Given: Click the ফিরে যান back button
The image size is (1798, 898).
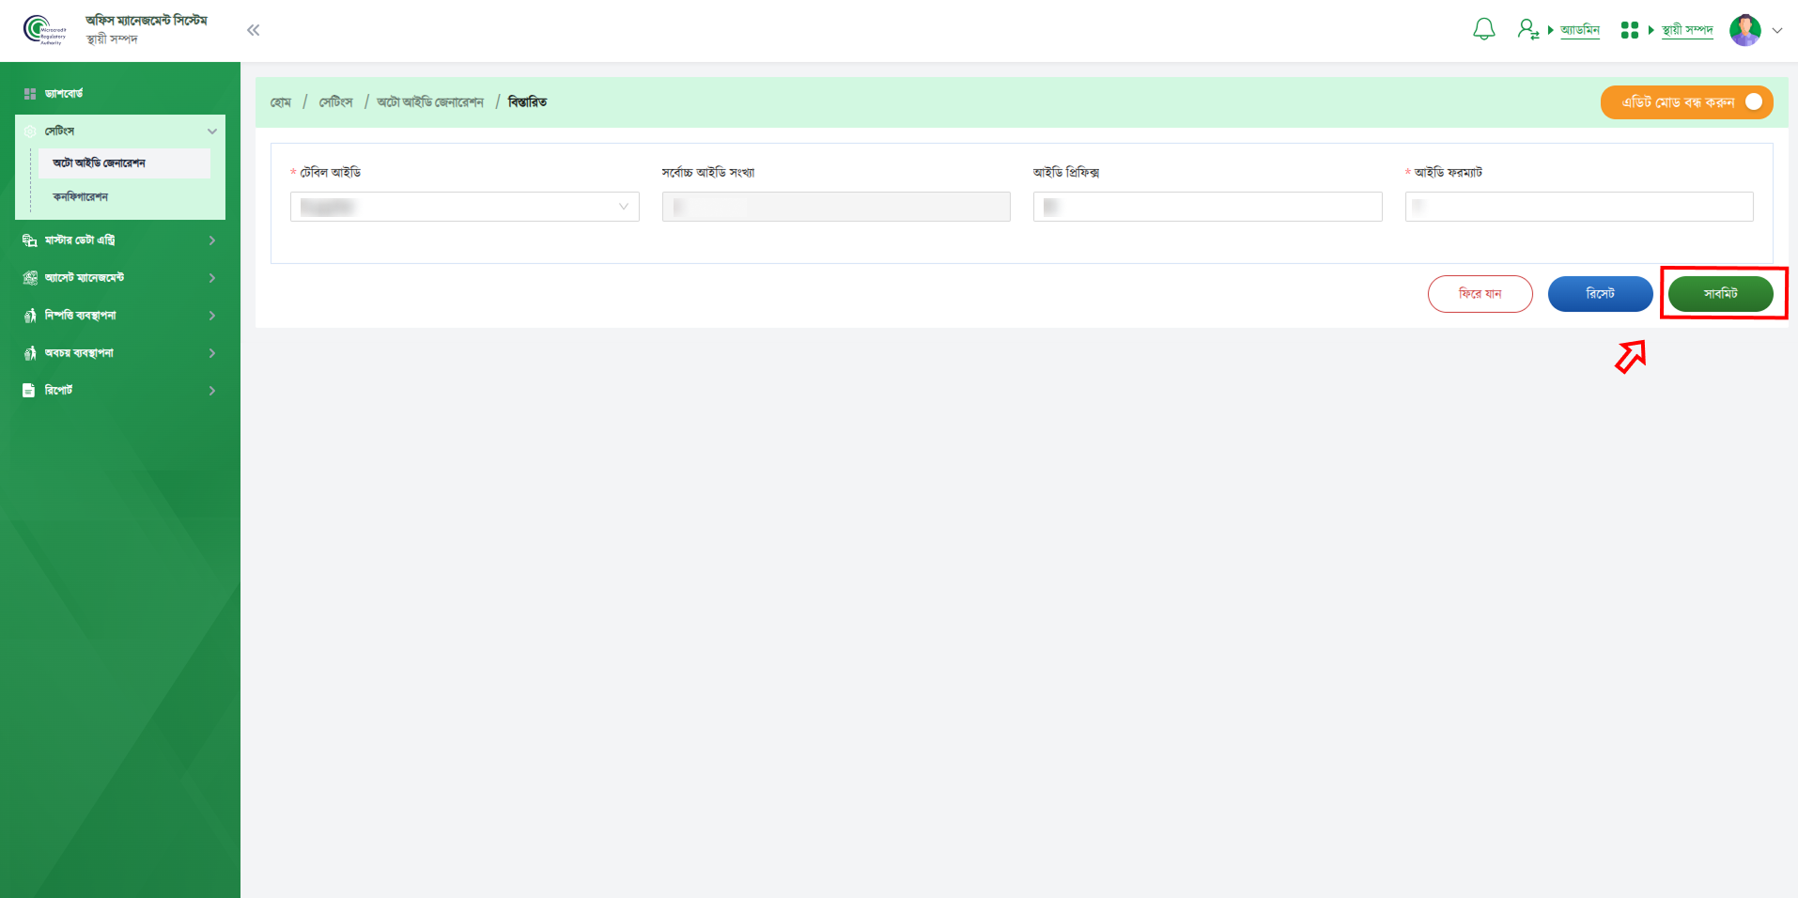Looking at the screenshot, I should point(1480,294).
